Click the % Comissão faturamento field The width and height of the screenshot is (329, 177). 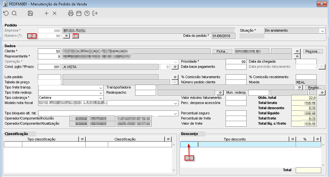click(x=236, y=77)
